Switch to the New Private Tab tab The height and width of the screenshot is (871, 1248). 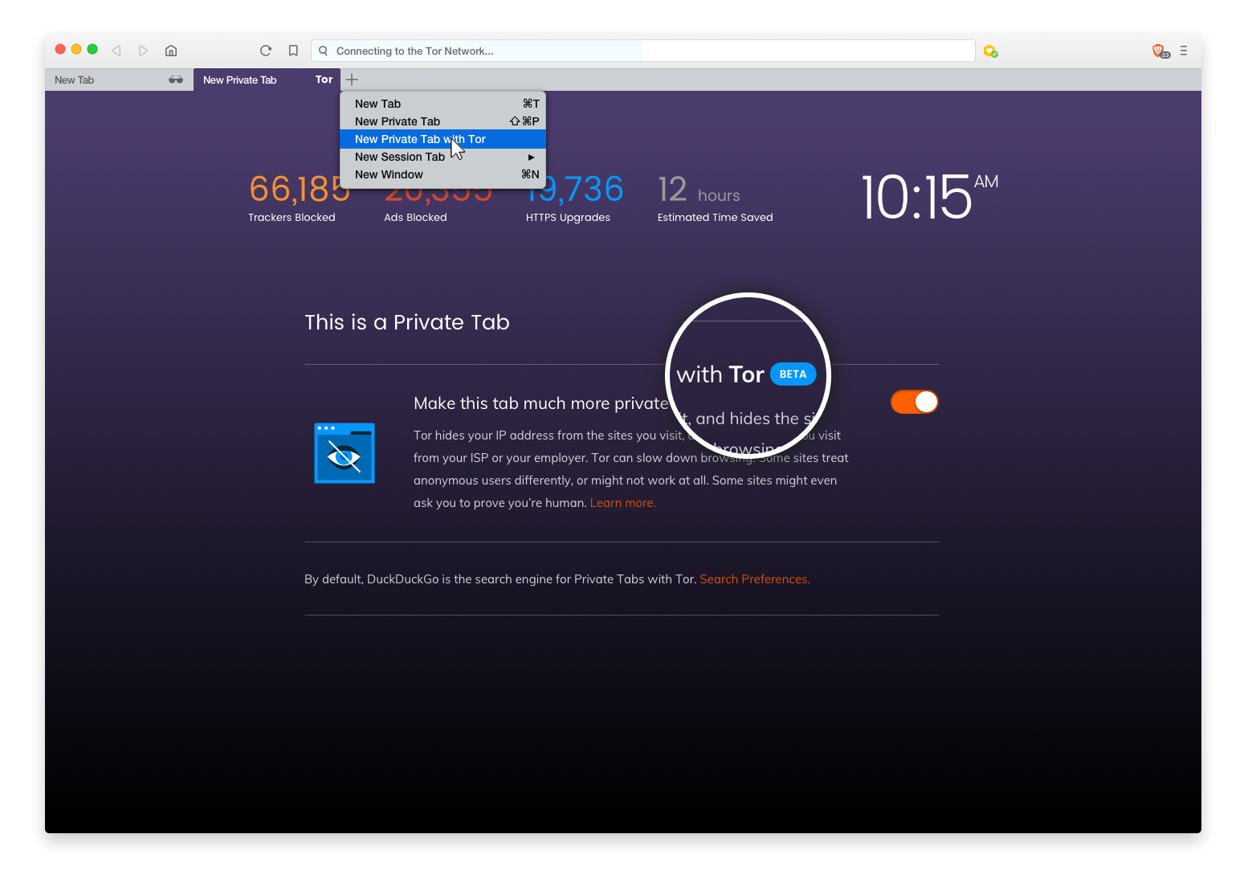(267, 80)
